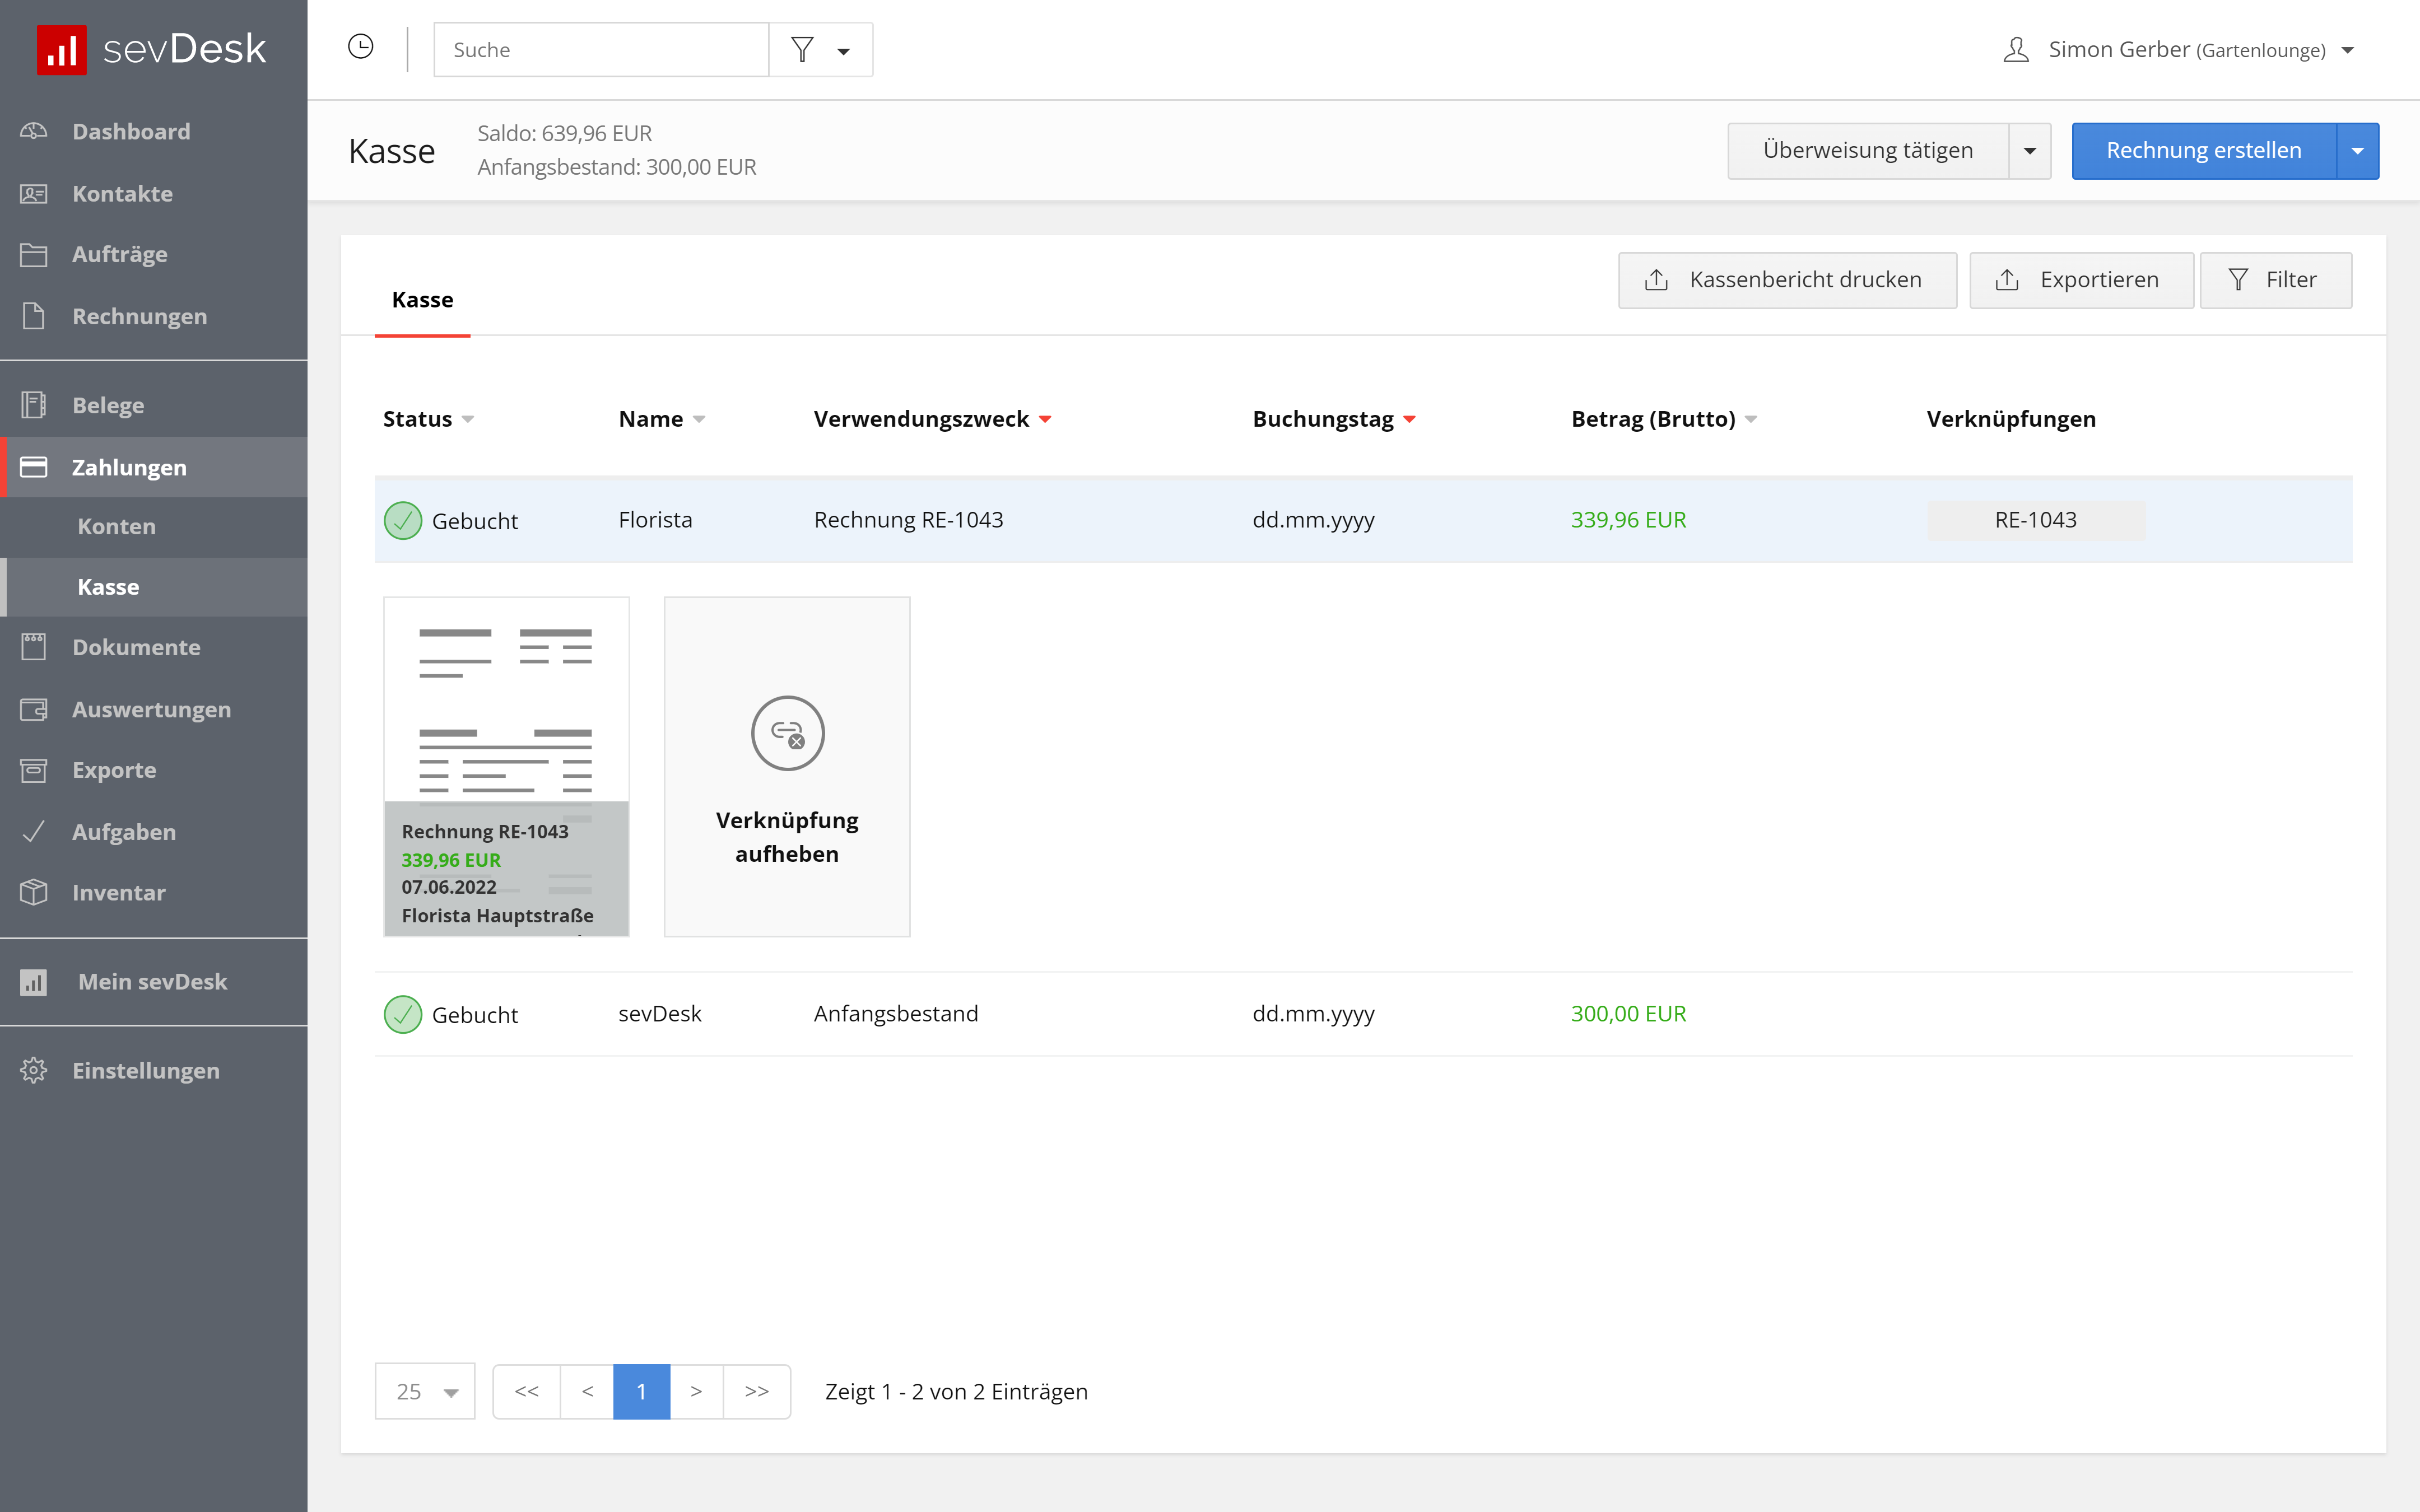Click the Inventar box icon
This screenshot has height=1512, width=2420.
(34, 892)
